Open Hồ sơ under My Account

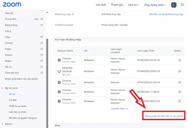coord(12,94)
